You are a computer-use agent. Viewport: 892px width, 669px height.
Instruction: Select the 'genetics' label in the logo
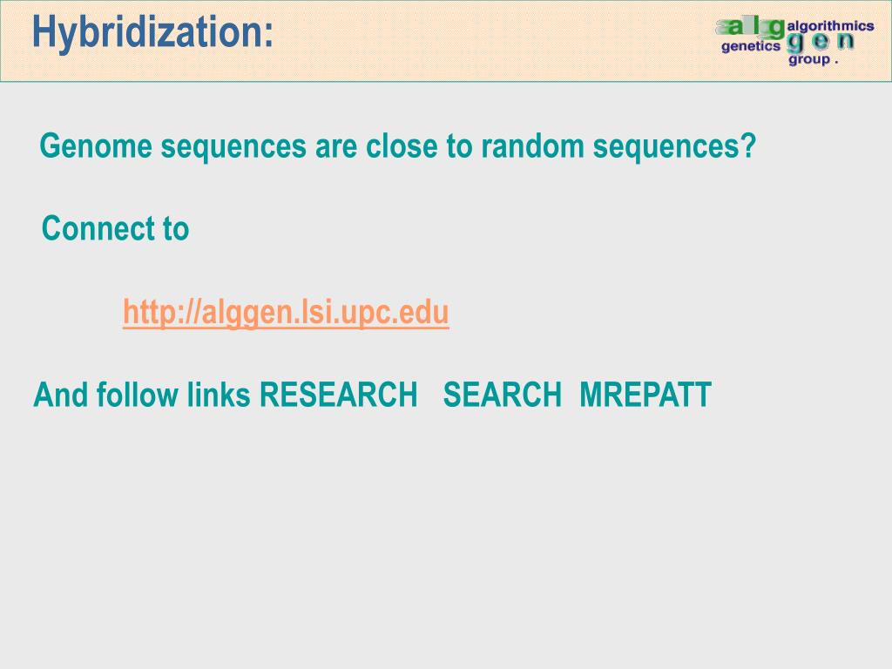click(750, 46)
